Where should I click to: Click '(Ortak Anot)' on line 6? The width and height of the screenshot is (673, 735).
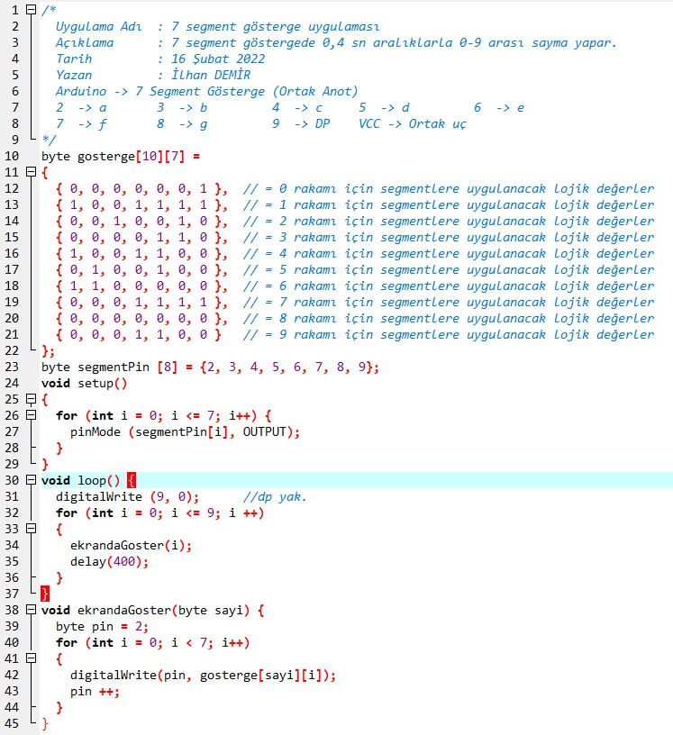315,91
